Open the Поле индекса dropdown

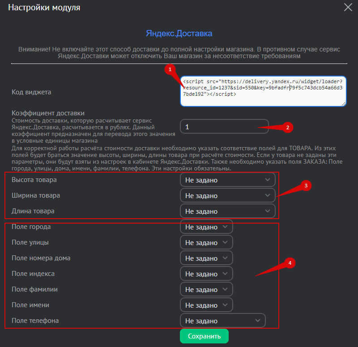coord(206,274)
